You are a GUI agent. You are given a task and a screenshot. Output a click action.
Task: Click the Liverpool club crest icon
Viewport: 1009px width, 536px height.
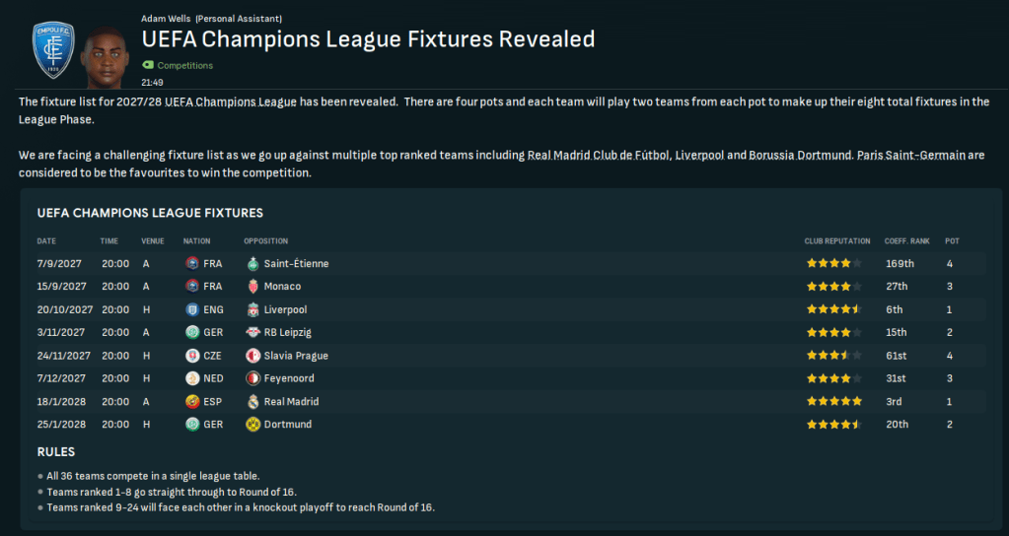(x=253, y=309)
